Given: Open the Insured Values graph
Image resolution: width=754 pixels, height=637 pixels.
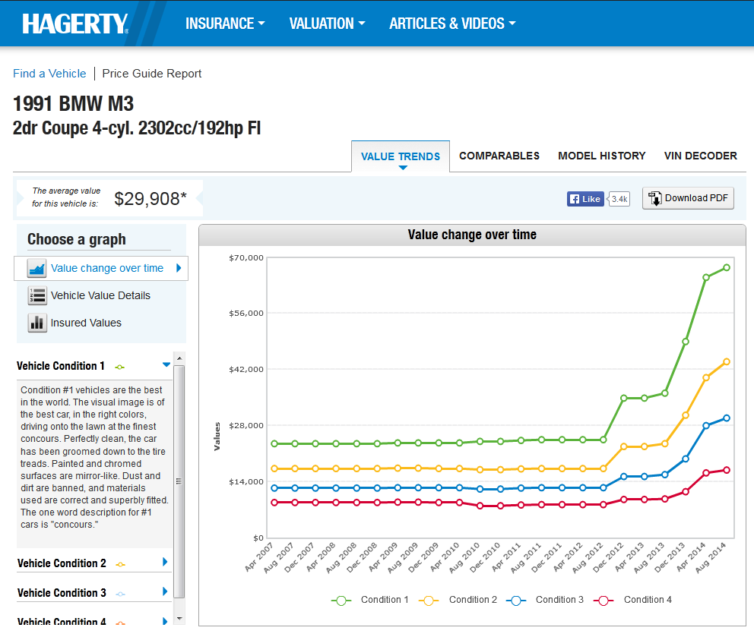Looking at the screenshot, I should pyautogui.click(x=86, y=323).
